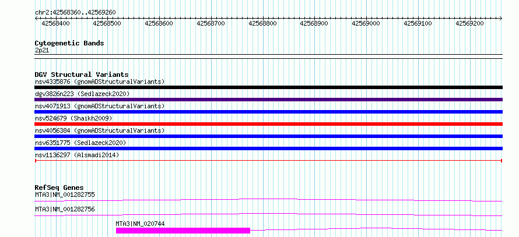Screen dimensions: 519x237
Task: Select the 2p21 cytogenetic band bar
Action: pos(268,56)
